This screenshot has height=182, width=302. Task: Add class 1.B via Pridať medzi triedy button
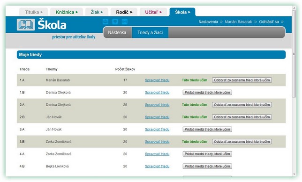coord(207,93)
